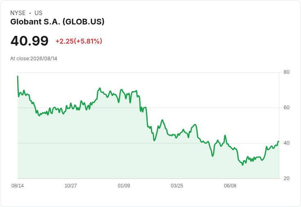Click the 60 horizontal gridline
301x207 pixels.
click(x=148, y=108)
